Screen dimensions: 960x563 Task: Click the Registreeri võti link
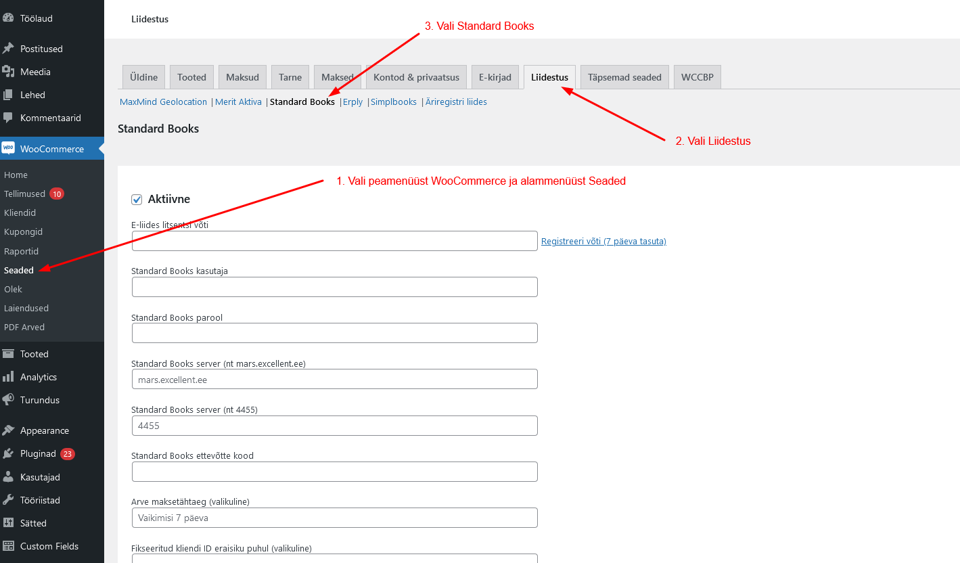pos(603,242)
